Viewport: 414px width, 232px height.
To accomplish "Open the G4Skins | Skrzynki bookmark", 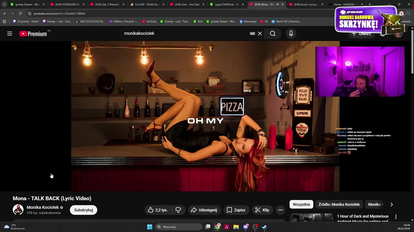I will pos(123,22).
